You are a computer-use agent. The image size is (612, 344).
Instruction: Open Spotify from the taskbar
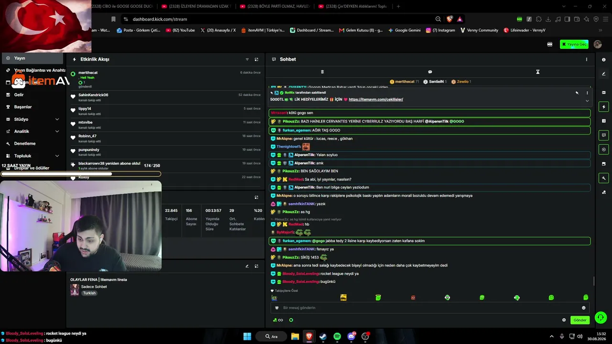point(337,336)
